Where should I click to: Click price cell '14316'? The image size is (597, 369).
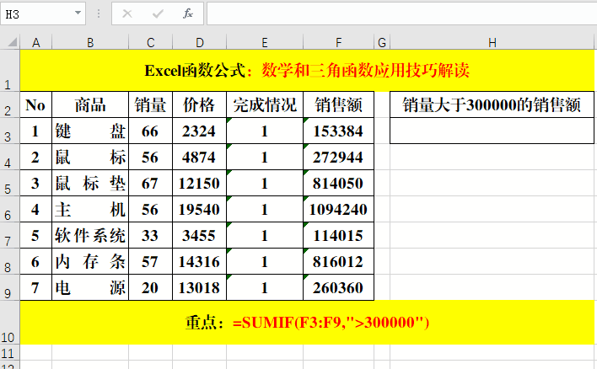(200, 261)
